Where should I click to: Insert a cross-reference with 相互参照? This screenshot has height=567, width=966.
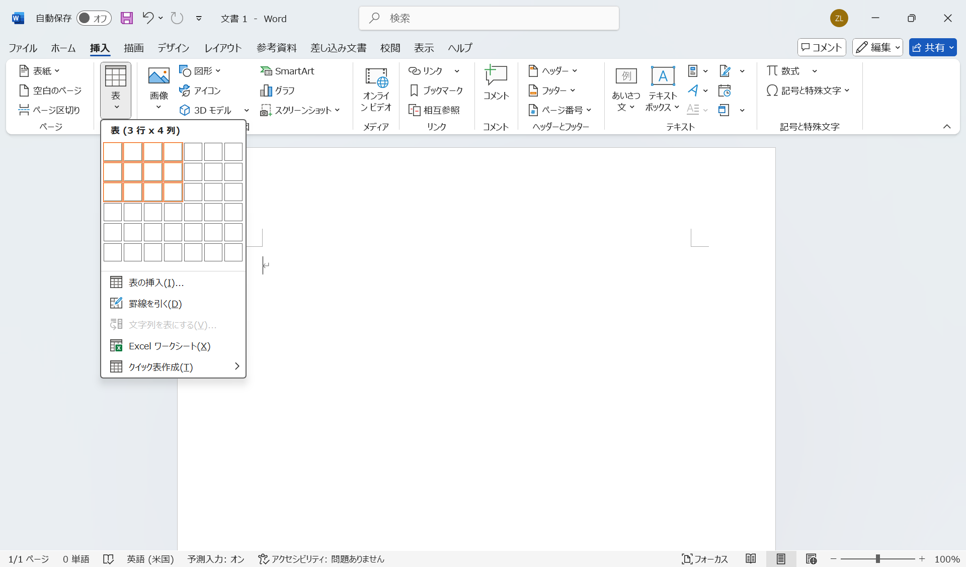[435, 110]
